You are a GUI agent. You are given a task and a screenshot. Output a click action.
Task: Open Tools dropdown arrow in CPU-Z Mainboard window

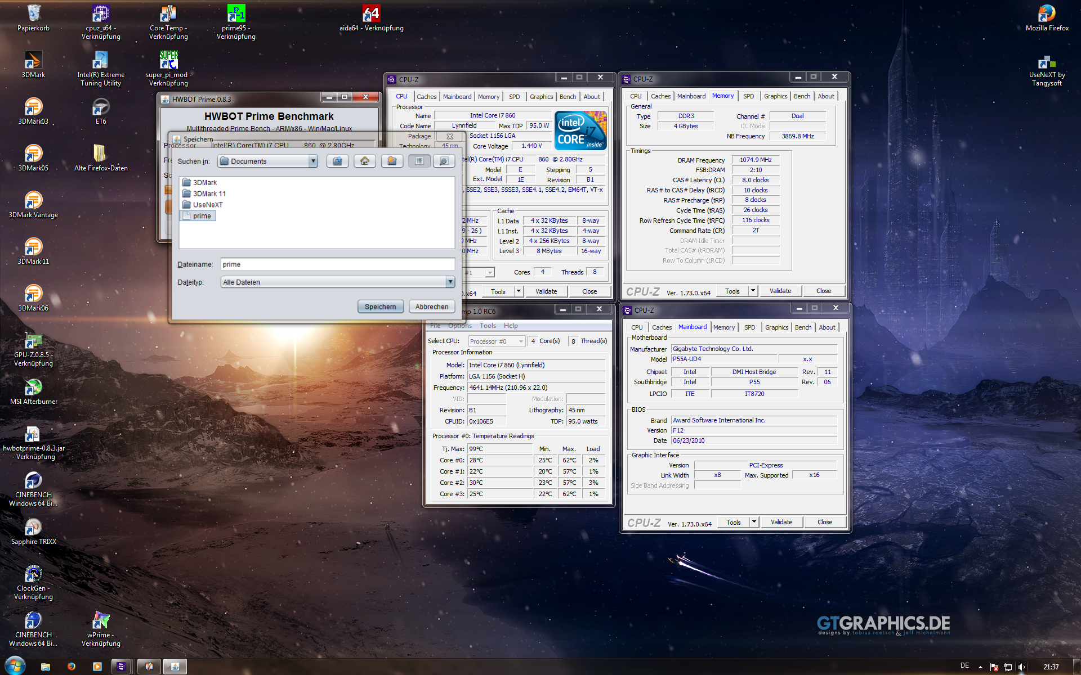click(754, 522)
